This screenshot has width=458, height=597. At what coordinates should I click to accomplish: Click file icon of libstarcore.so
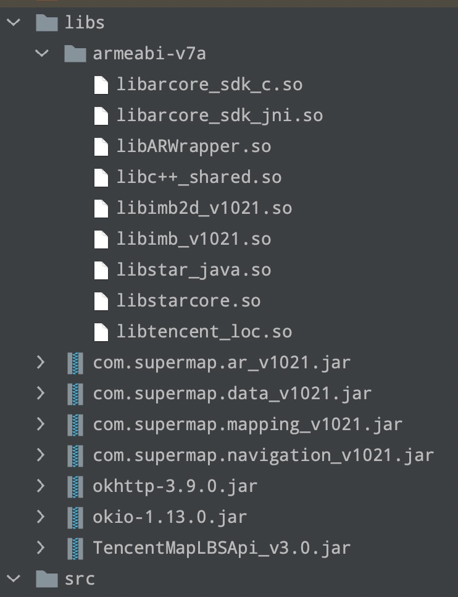point(101,301)
